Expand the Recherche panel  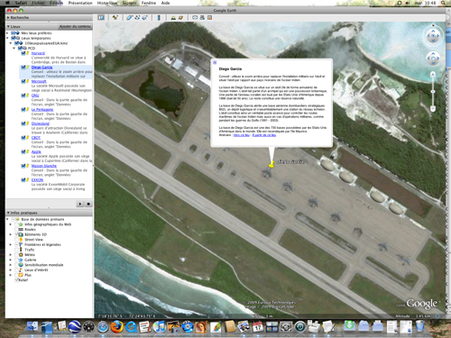pyautogui.click(x=8, y=18)
